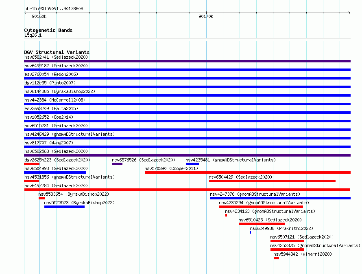The height and width of the screenshot is (274, 362).
Task: Open nsv5523523 (ByrskaBishop2022) label
Action: [x=79, y=203]
